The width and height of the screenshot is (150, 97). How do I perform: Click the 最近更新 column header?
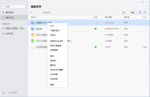(108, 17)
